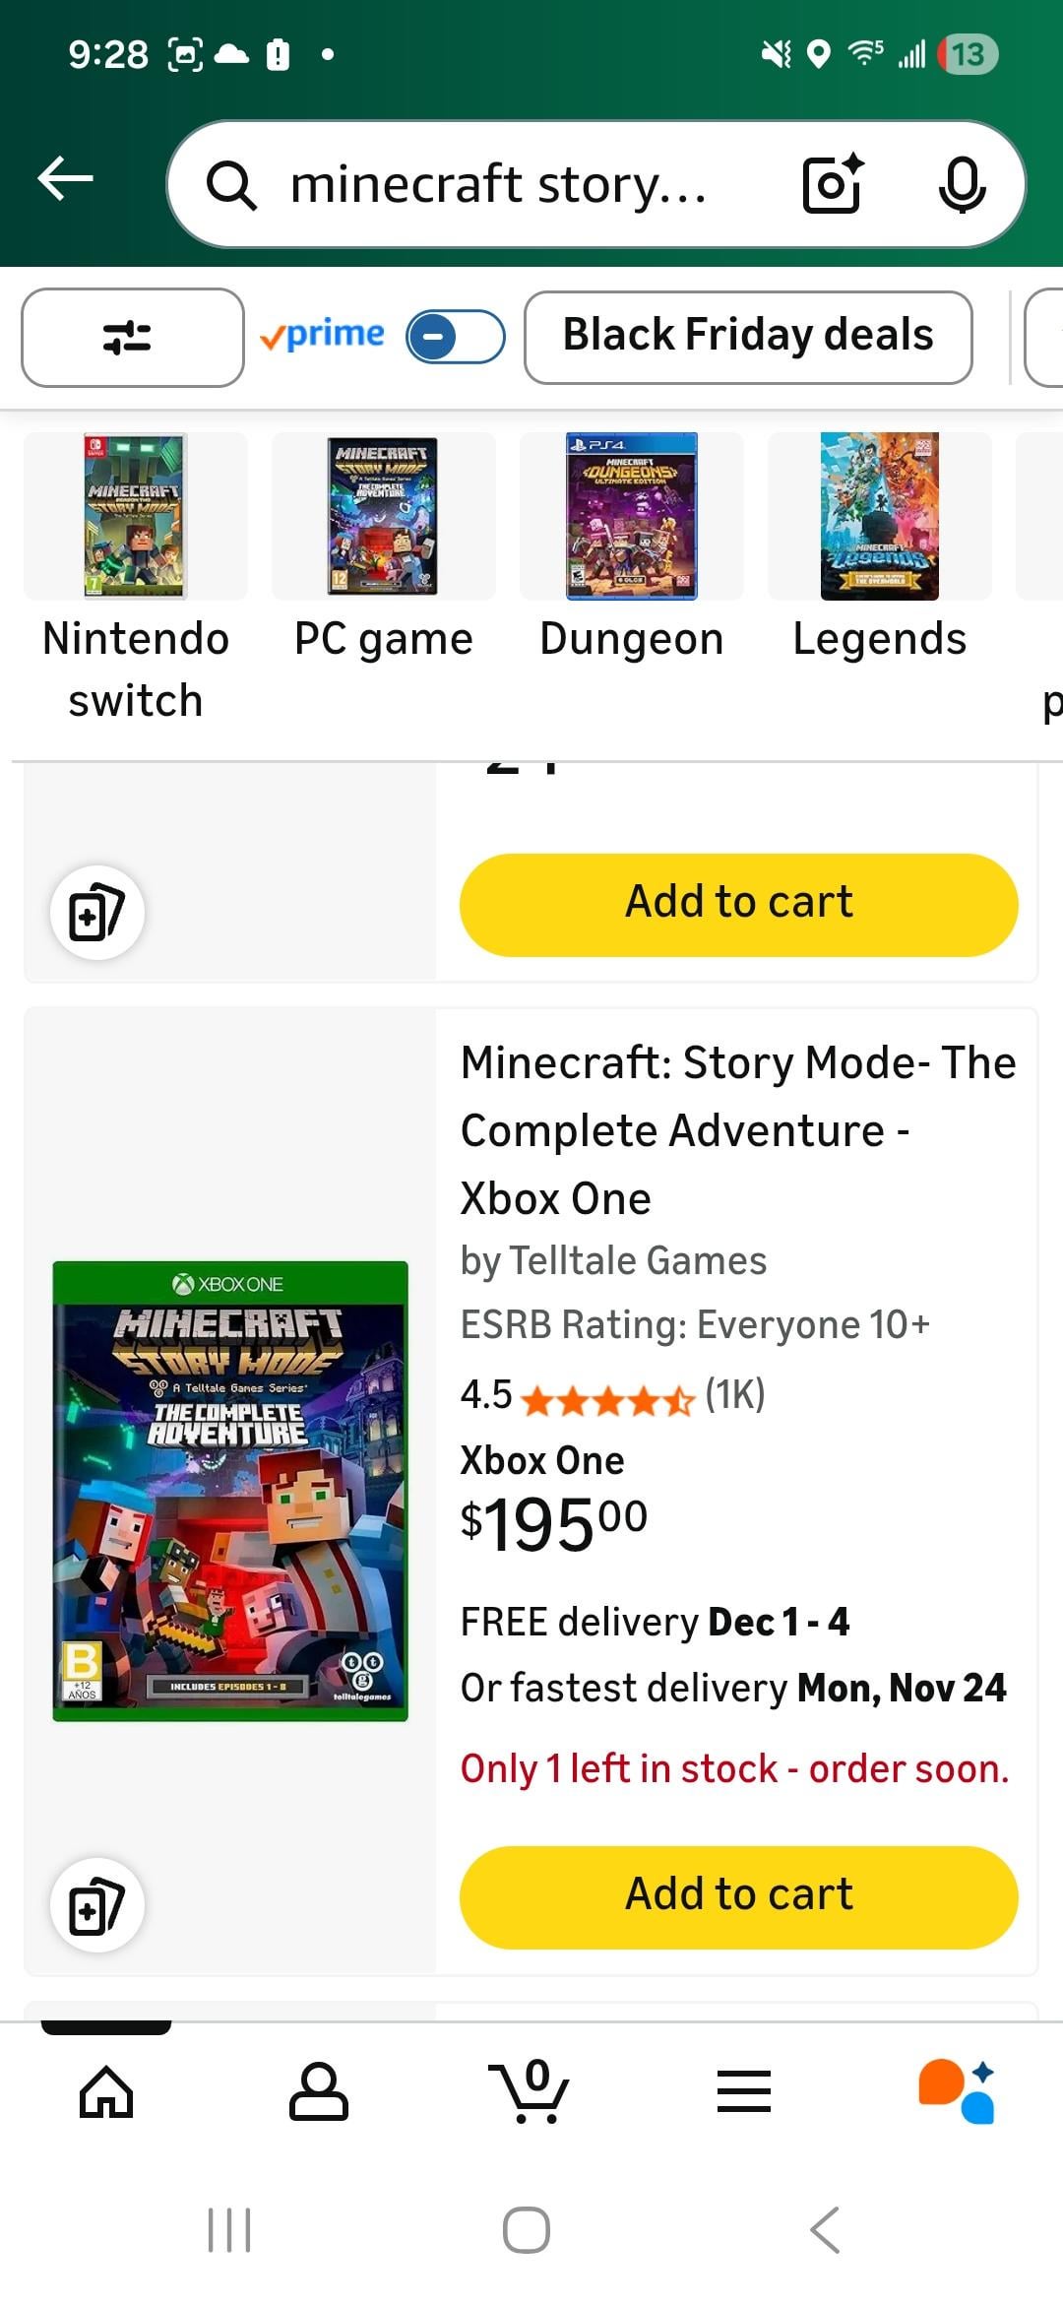The image size is (1063, 2304).
Task: Open the hamburger menu icon
Action: tap(743, 2090)
